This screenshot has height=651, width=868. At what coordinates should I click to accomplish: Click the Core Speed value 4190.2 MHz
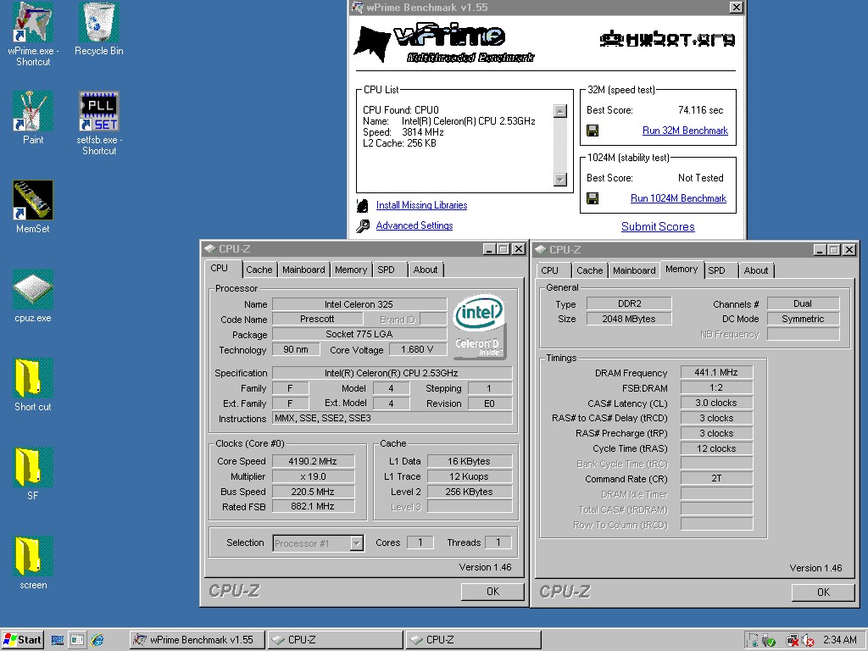tap(313, 461)
